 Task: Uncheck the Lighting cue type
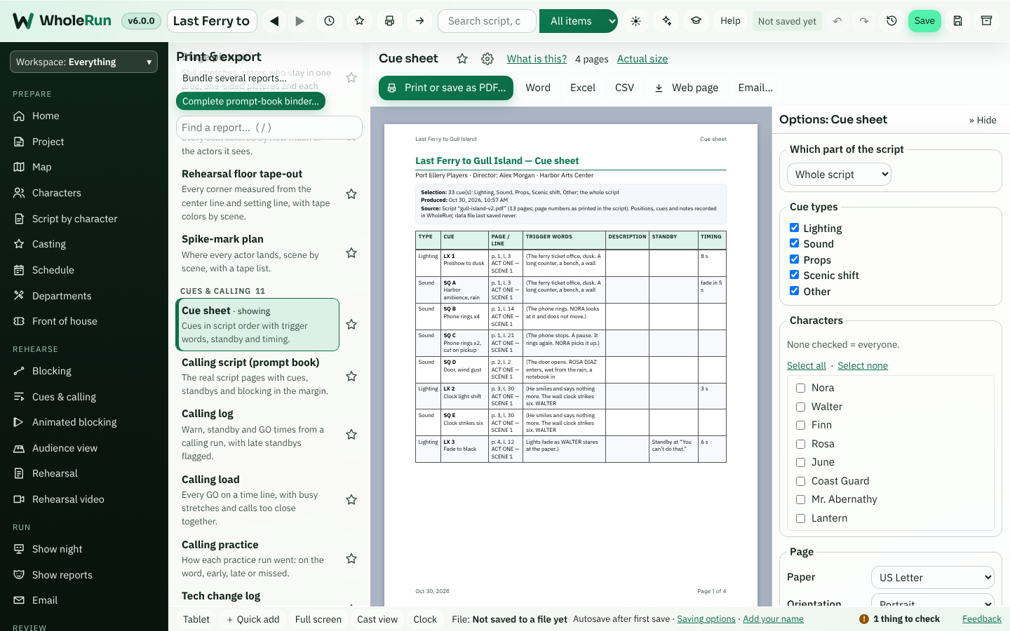[794, 228]
